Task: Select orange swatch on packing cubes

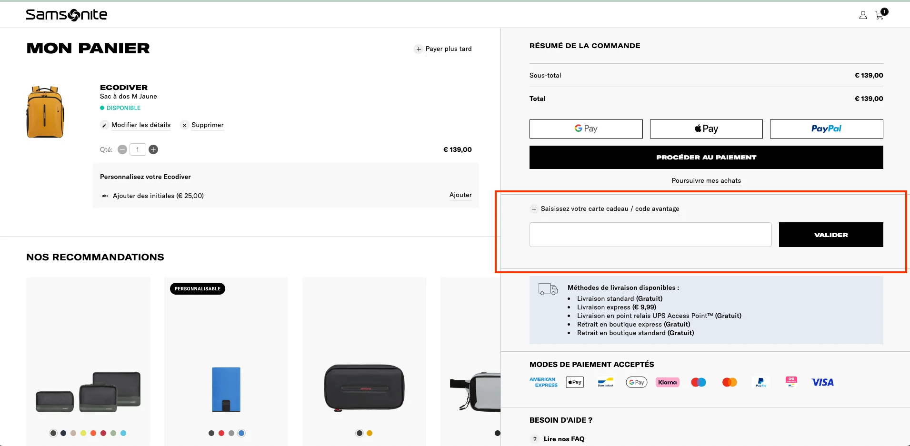Action: click(93, 433)
